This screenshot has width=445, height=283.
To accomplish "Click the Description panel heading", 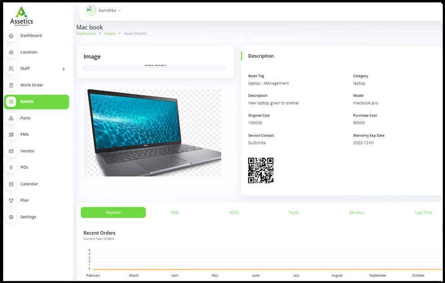I will pyautogui.click(x=261, y=56).
